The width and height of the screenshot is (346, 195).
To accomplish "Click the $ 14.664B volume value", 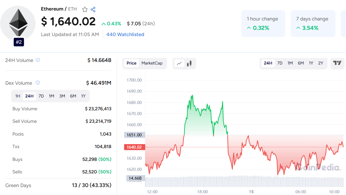I will [x=99, y=60].
